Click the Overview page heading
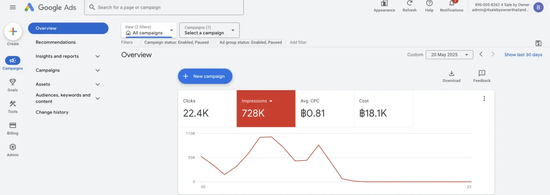 click(136, 54)
